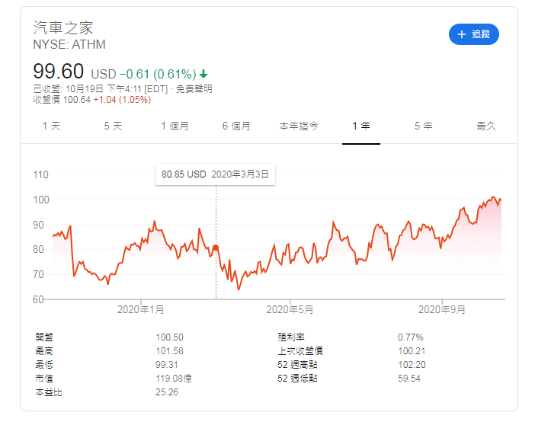Viewport: 535px width, 422px height.
Task: Select the 1 個月 range tab
Action: (x=175, y=126)
